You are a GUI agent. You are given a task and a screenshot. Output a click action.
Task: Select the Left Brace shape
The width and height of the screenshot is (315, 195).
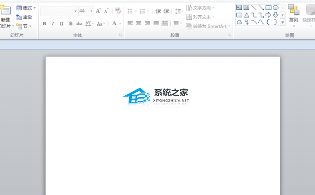point(268,22)
